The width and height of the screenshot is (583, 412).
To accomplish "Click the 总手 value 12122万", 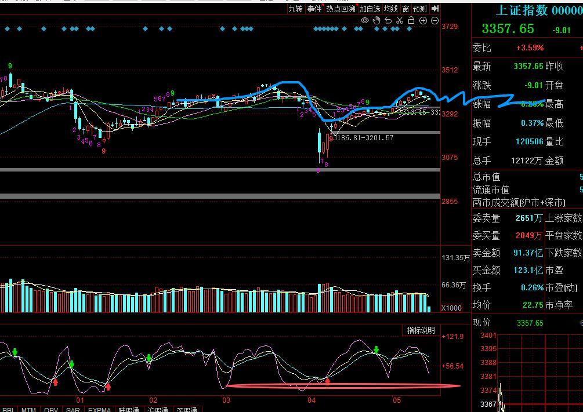I will pos(527,161).
